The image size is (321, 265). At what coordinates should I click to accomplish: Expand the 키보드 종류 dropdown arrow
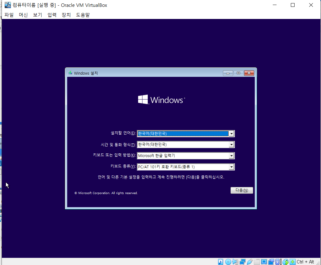point(231,167)
